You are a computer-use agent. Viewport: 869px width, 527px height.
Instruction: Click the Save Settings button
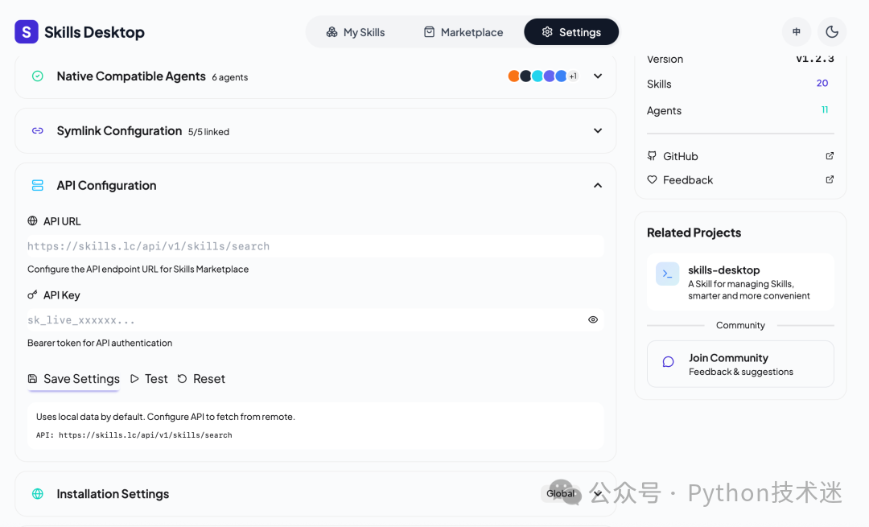[74, 379]
